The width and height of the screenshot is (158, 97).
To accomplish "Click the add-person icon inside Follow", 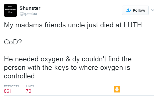I will point(129,10).
